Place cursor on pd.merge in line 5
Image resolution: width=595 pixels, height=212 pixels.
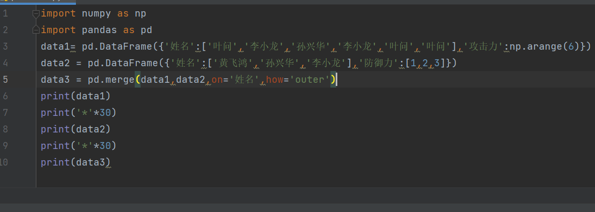click(x=111, y=80)
